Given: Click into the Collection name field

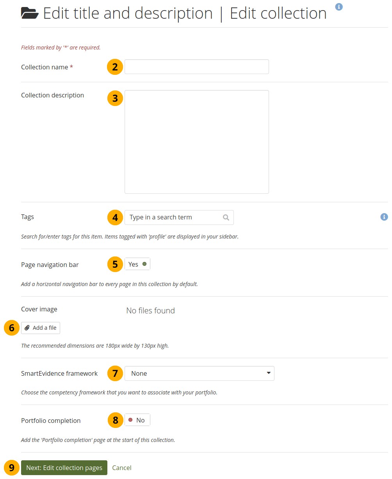Looking at the screenshot, I should (x=196, y=67).
